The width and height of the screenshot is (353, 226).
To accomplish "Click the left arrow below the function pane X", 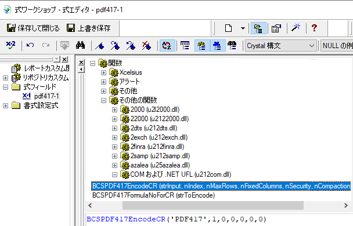I will pyautogui.click(x=81, y=70).
